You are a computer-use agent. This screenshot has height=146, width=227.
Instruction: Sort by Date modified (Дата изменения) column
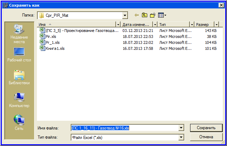pyautogui.click(x=137, y=25)
